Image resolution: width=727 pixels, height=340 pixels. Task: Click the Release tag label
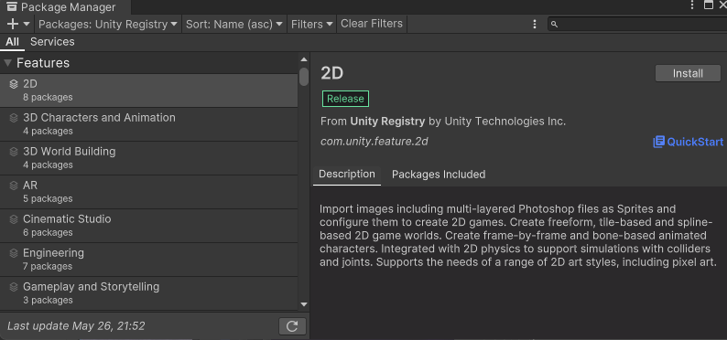pyautogui.click(x=345, y=99)
